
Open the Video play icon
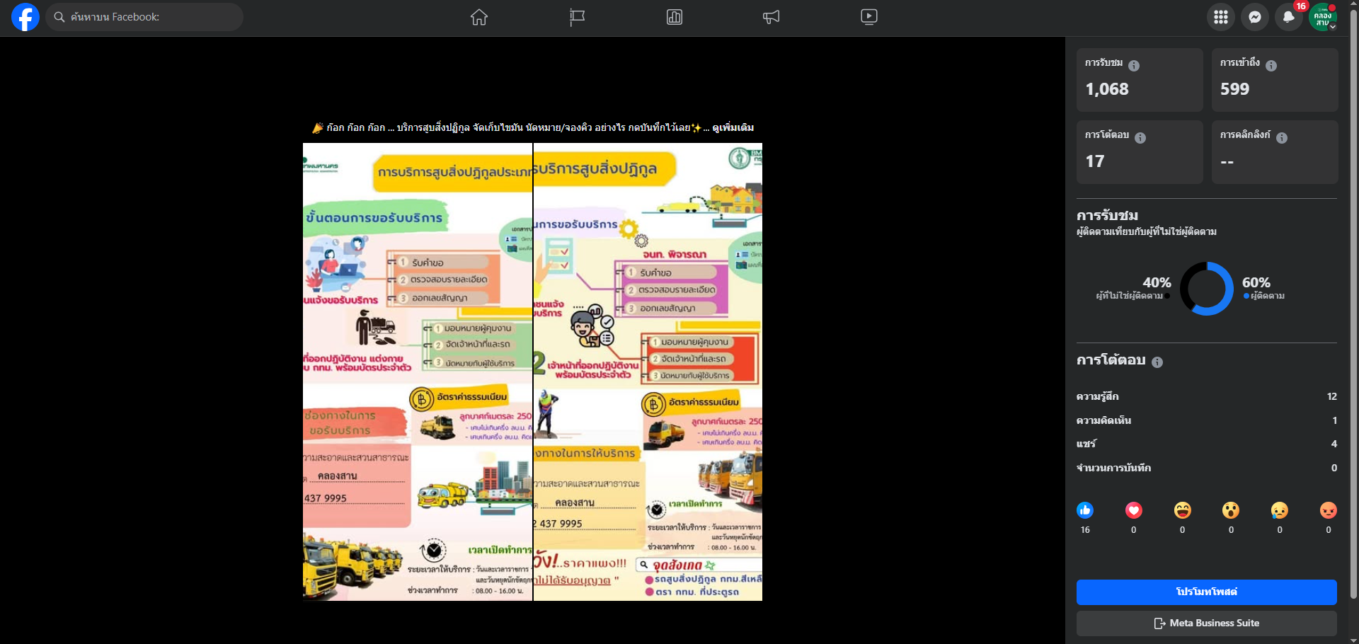click(869, 17)
